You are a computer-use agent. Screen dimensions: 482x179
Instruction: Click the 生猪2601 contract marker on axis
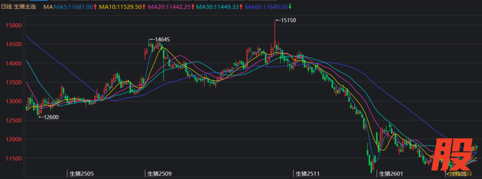pyautogui.click(x=391, y=173)
